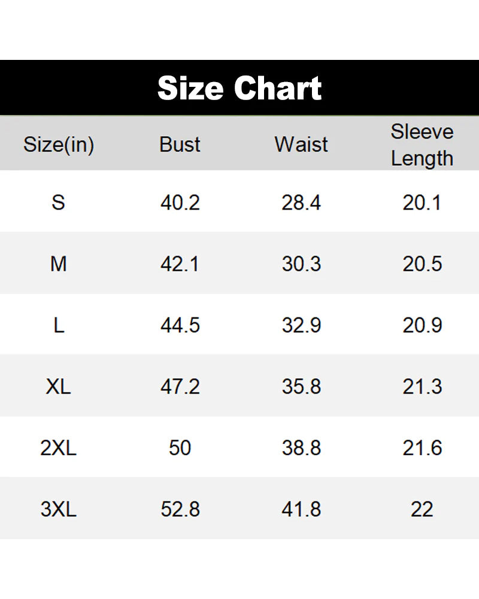Select the Waist column header
This screenshot has height=599, width=479.
click(301, 144)
